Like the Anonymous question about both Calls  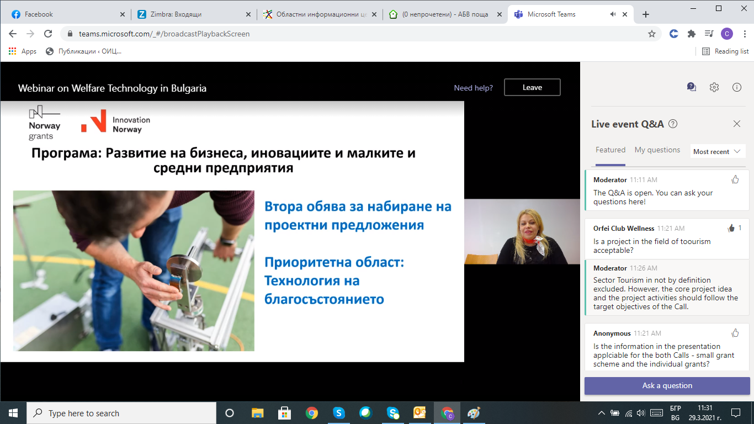coord(735,332)
